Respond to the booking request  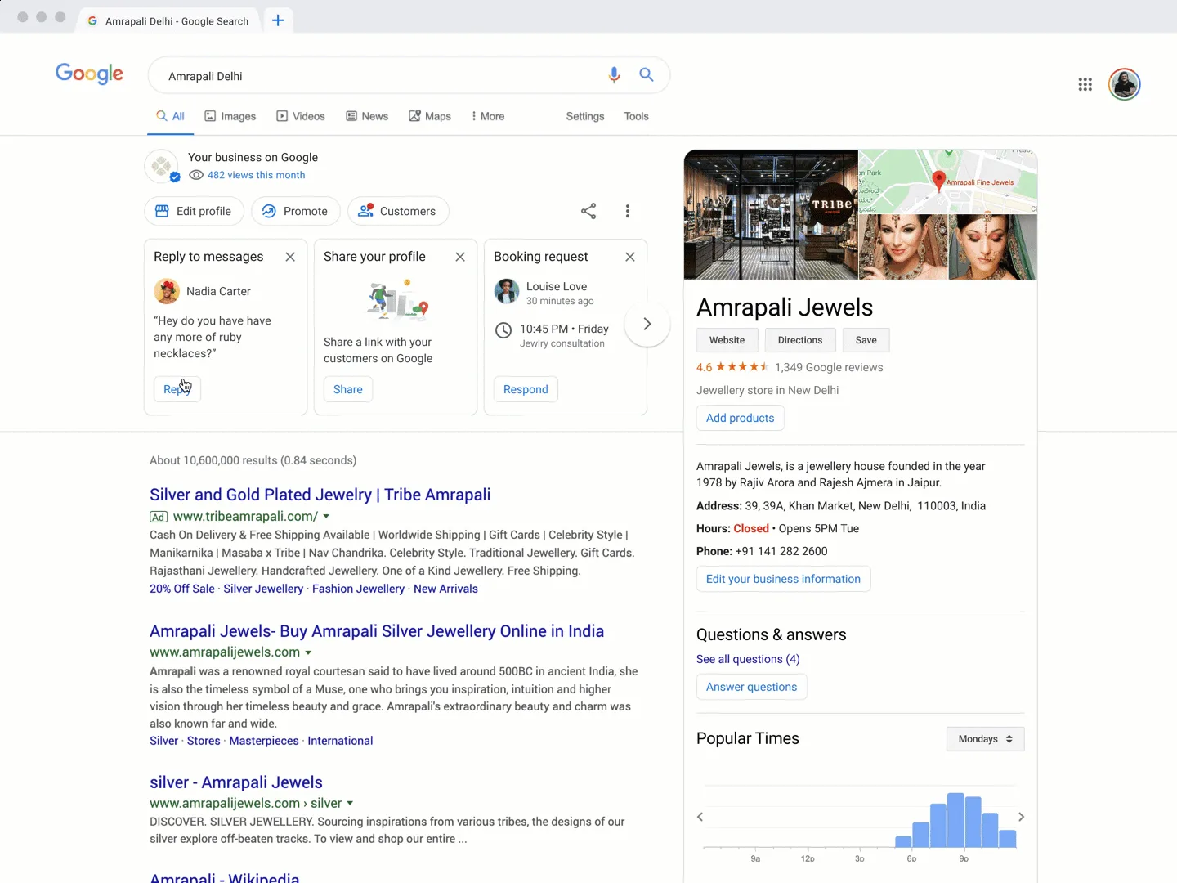coord(526,389)
